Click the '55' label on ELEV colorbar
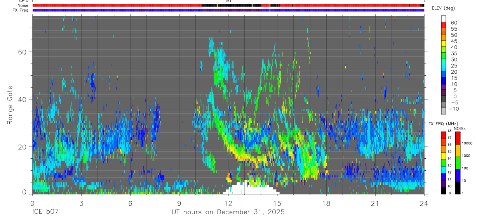This screenshot has width=477, height=220. coord(454,29)
